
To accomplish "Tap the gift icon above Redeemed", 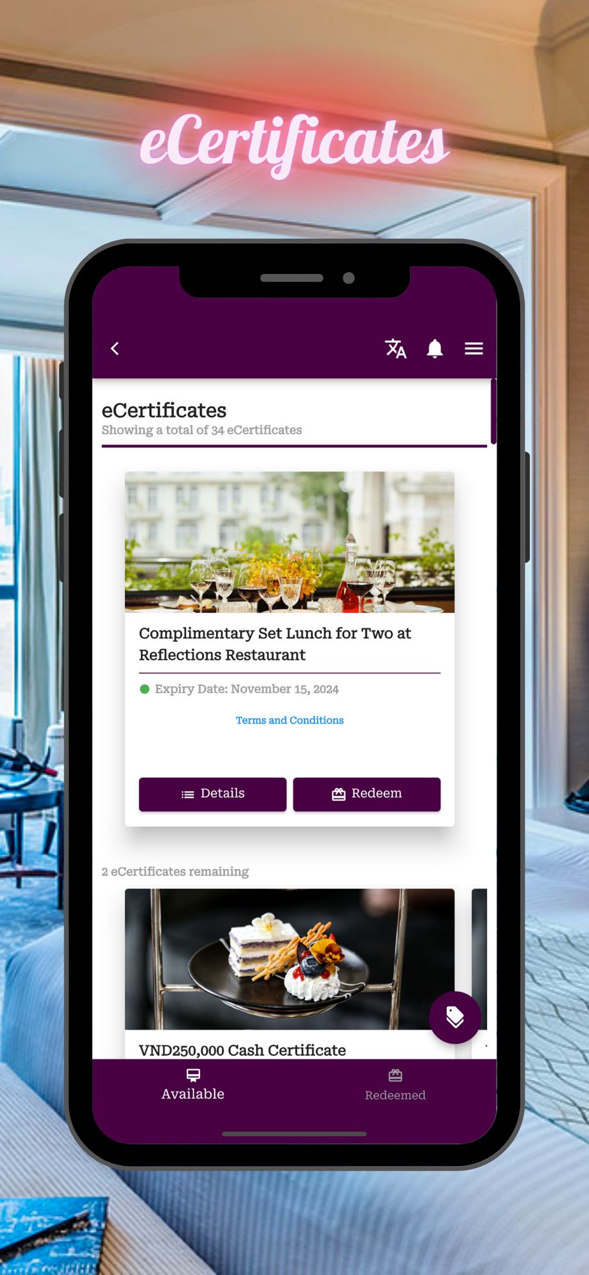I will tap(395, 1075).
